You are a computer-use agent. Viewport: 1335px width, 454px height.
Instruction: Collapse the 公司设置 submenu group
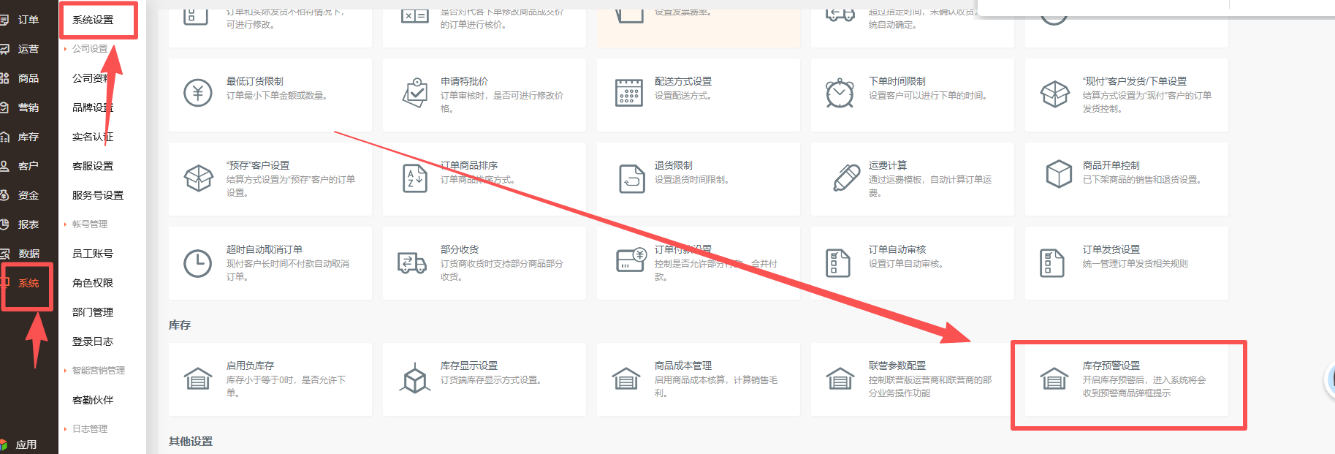(x=90, y=49)
